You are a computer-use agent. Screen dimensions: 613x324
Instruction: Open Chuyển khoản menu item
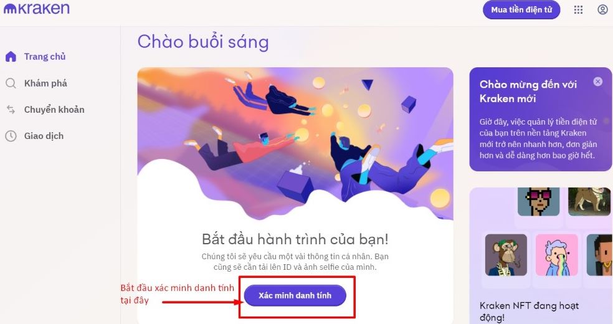tap(45, 110)
